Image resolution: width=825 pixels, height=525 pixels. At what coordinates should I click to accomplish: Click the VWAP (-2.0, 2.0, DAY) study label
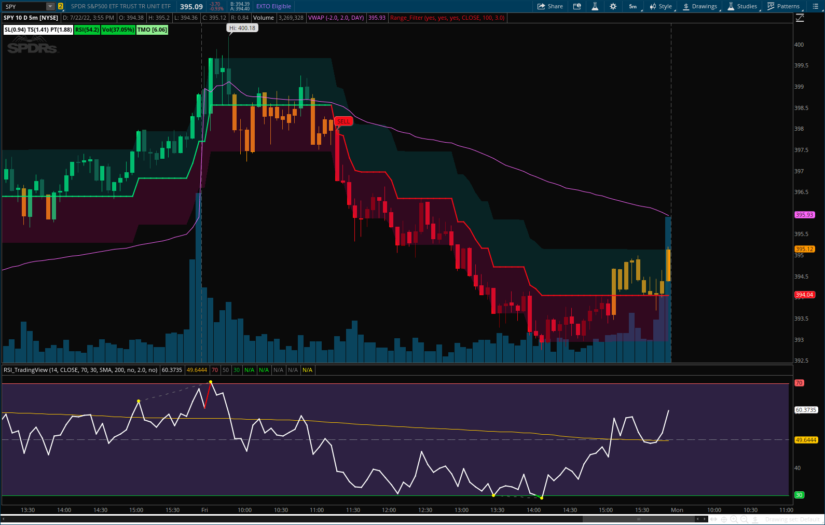coord(336,18)
